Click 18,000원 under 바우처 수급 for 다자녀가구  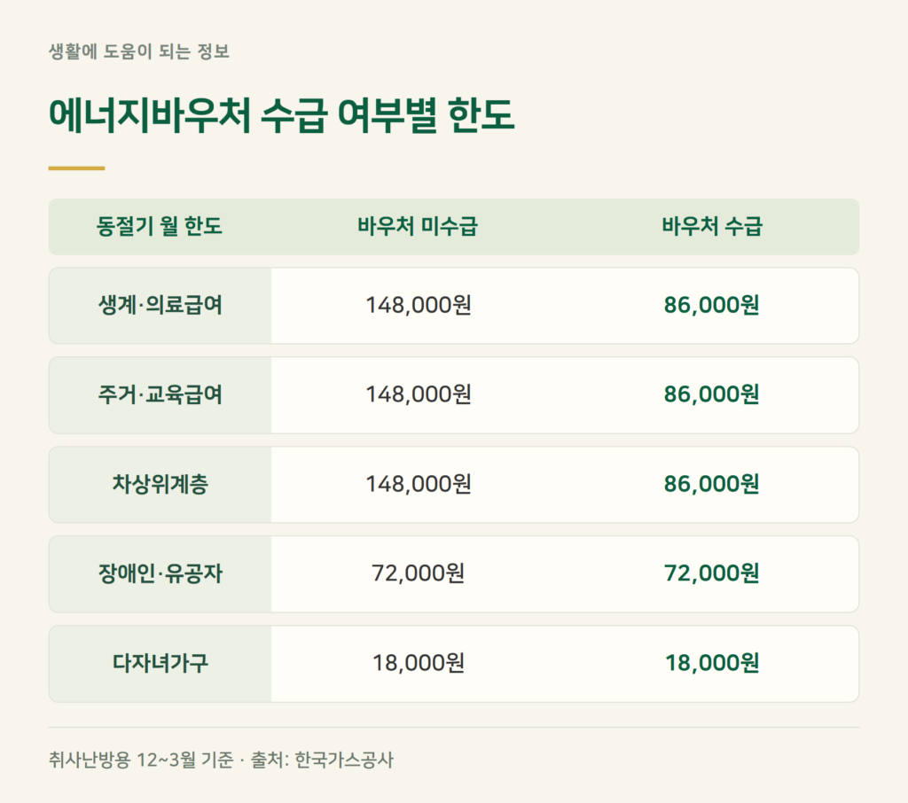tap(712, 664)
